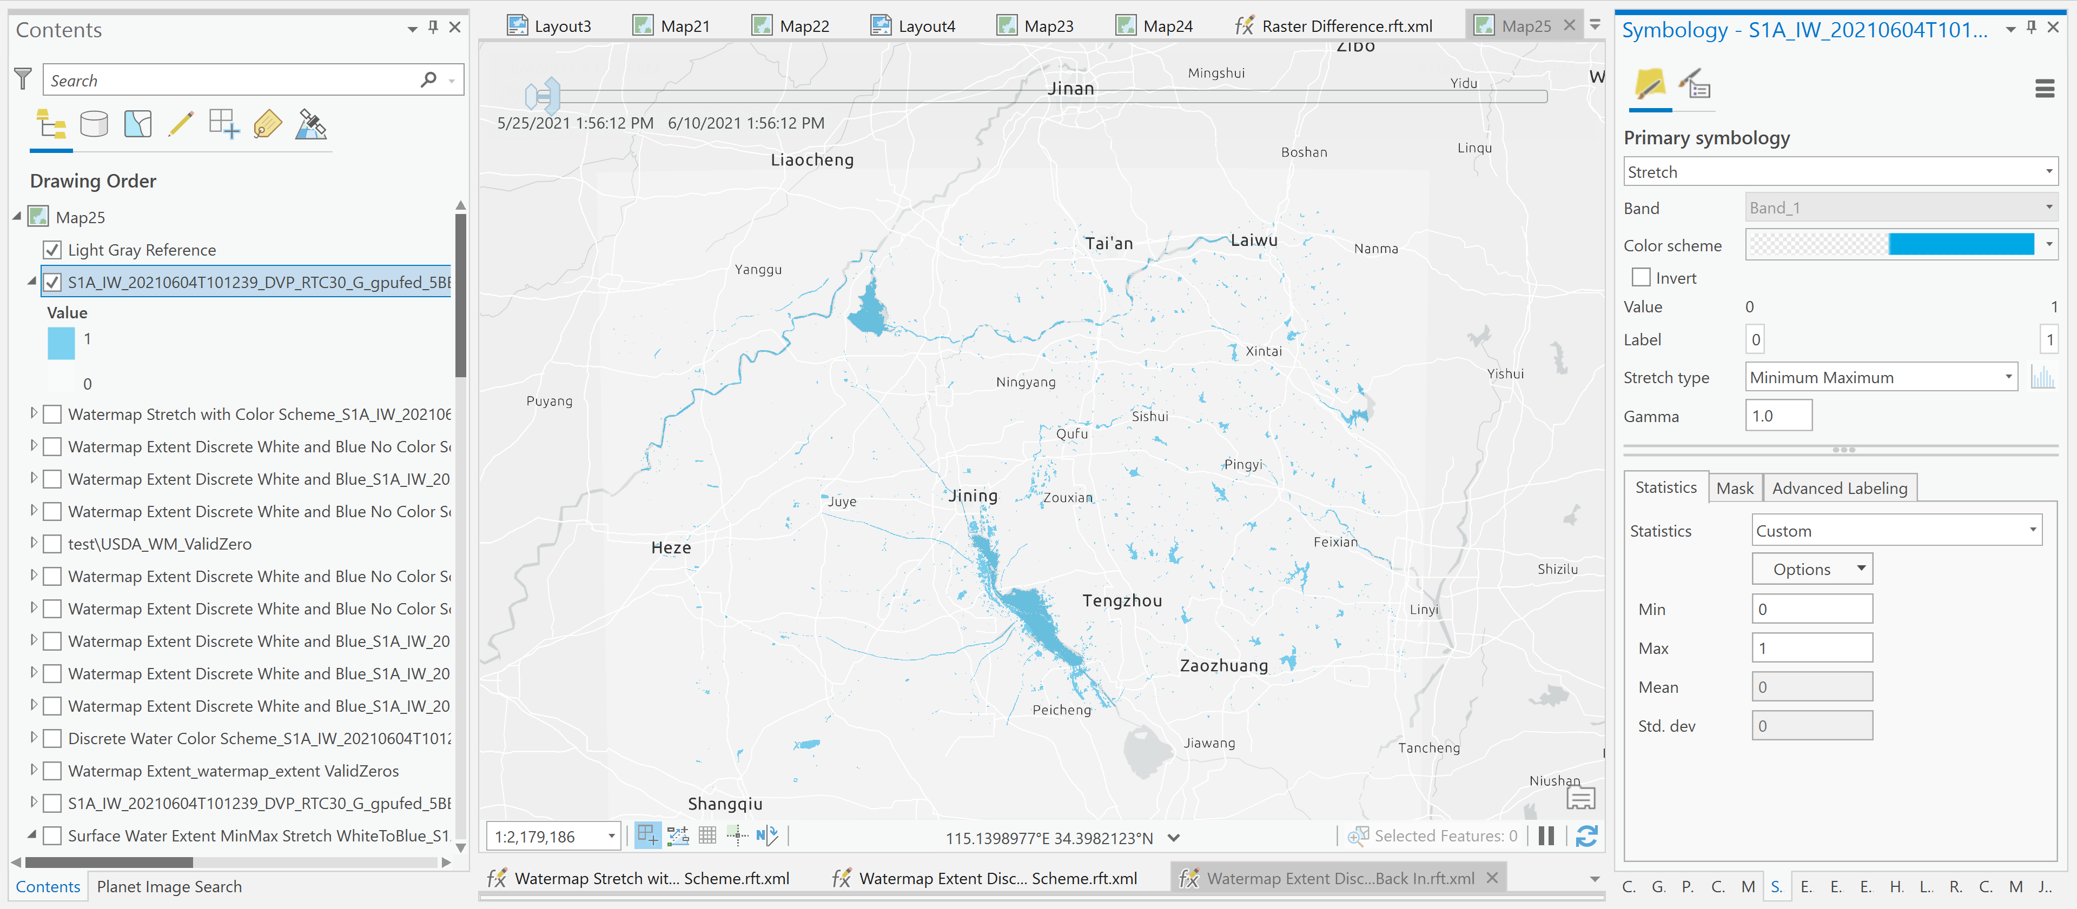Expand the Discrete Water Color Scheme layer
2077x909 pixels.
point(33,737)
